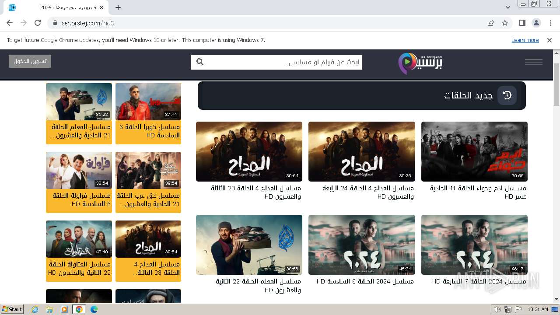The width and height of the screenshot is (560, 315).
Task: Dismiss the Chrome update notification bar
Action: (x=549, y=40)
